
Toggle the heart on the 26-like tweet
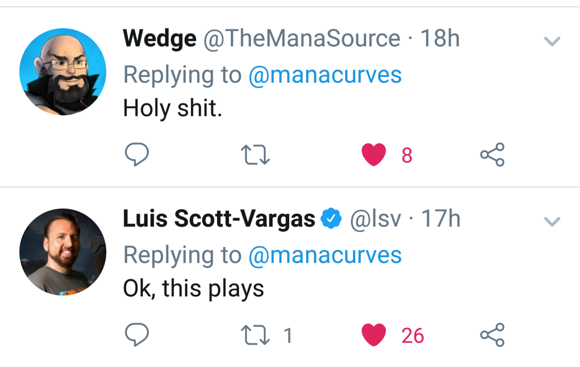pyautogui.click(x=374, y=335)
